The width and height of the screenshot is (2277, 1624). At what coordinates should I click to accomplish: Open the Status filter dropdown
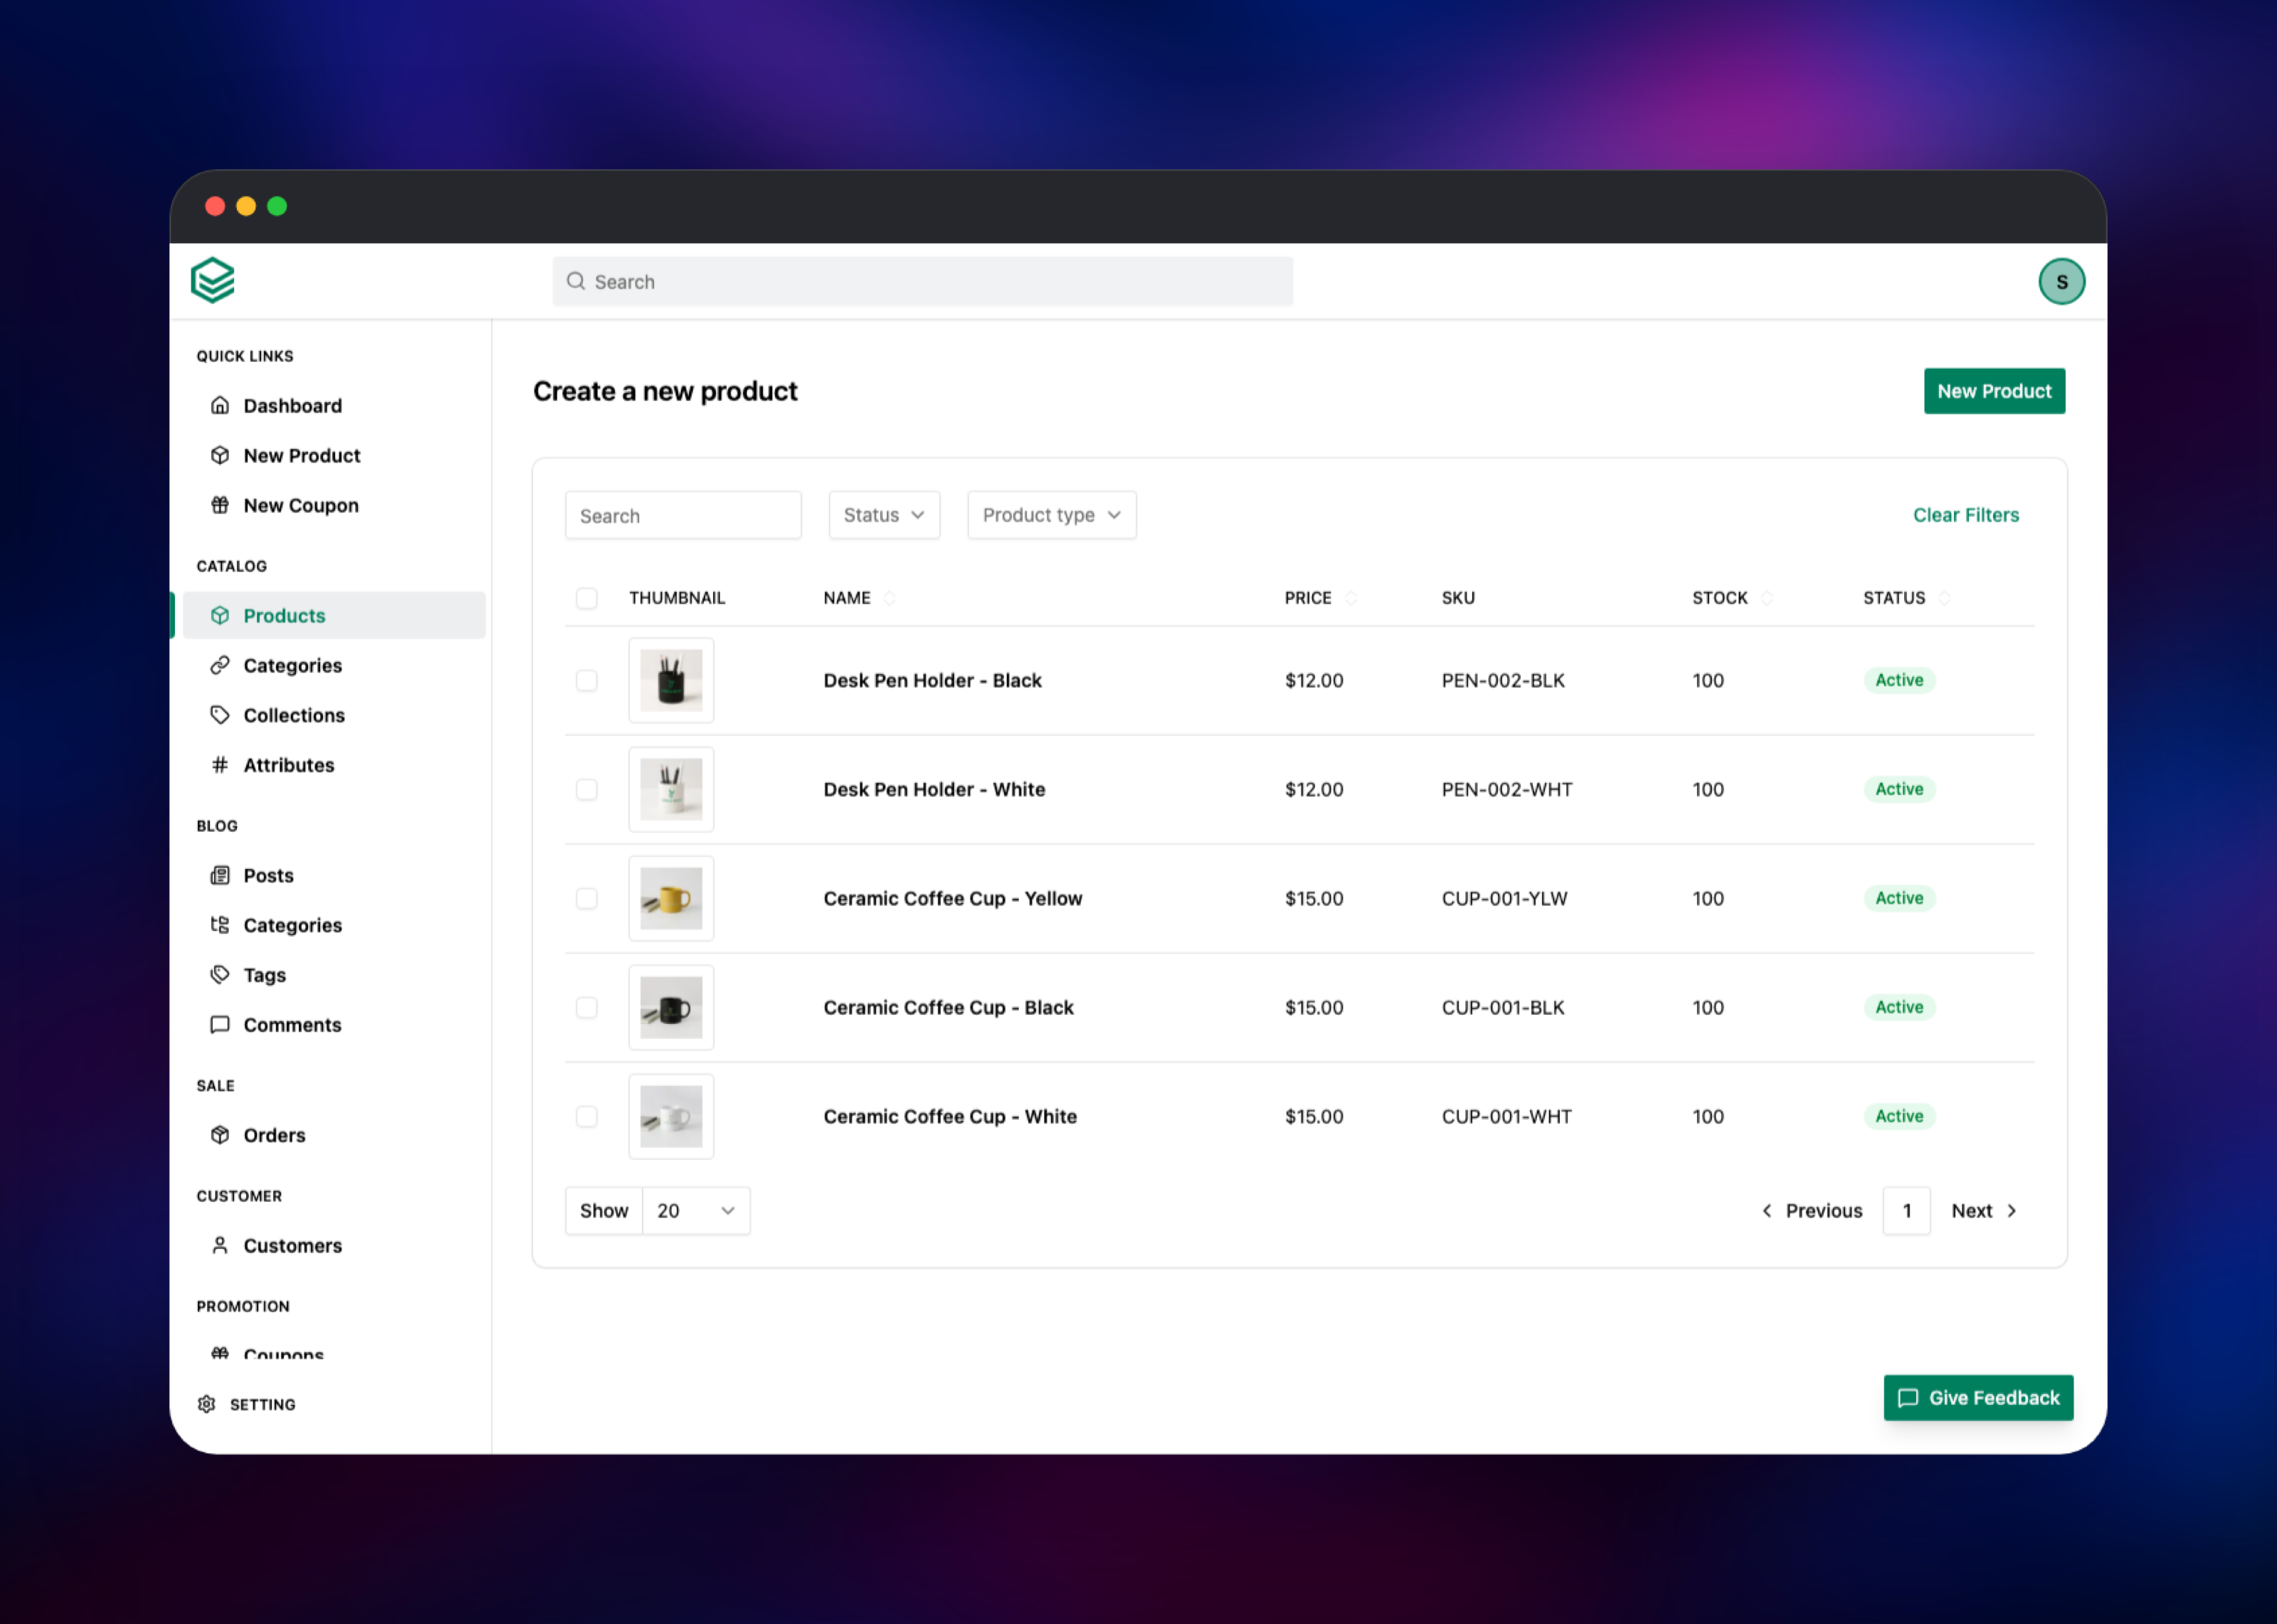pyautogui.click(x=884, y=515)
